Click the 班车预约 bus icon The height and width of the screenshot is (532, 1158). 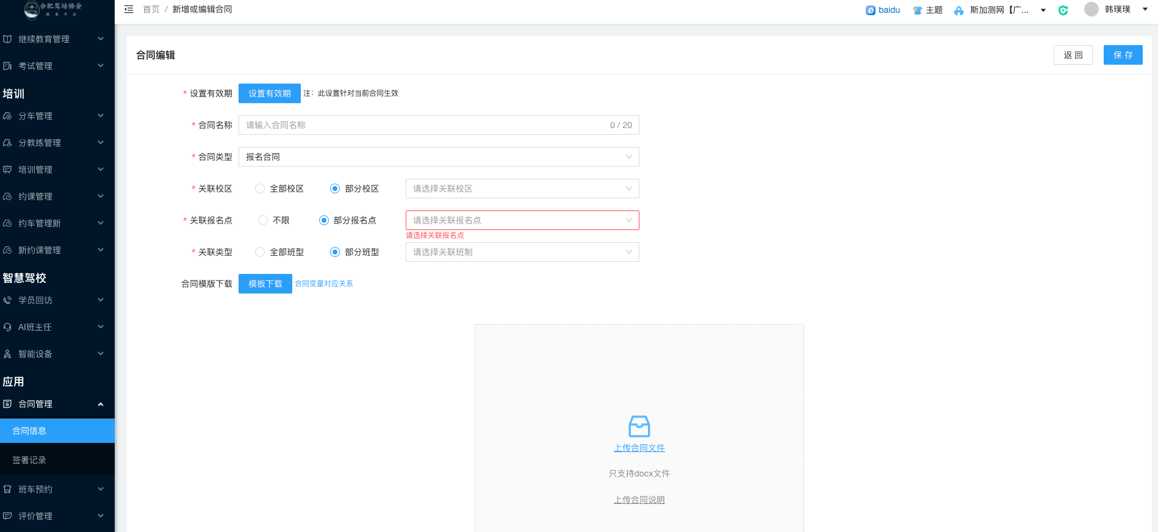coord(7,489)
